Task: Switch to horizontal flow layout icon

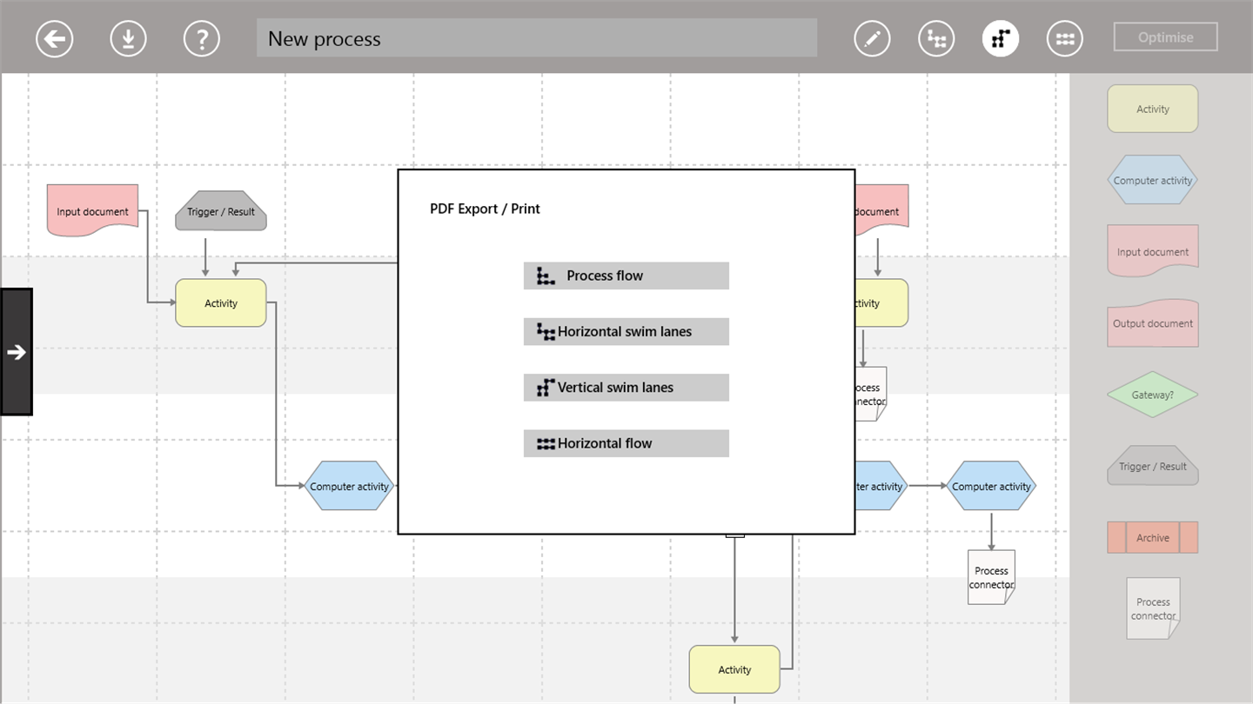Action: click(1065, 39)
